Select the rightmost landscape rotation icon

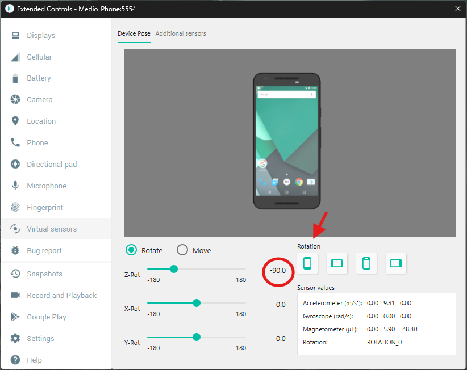click(x=396, y=263)
